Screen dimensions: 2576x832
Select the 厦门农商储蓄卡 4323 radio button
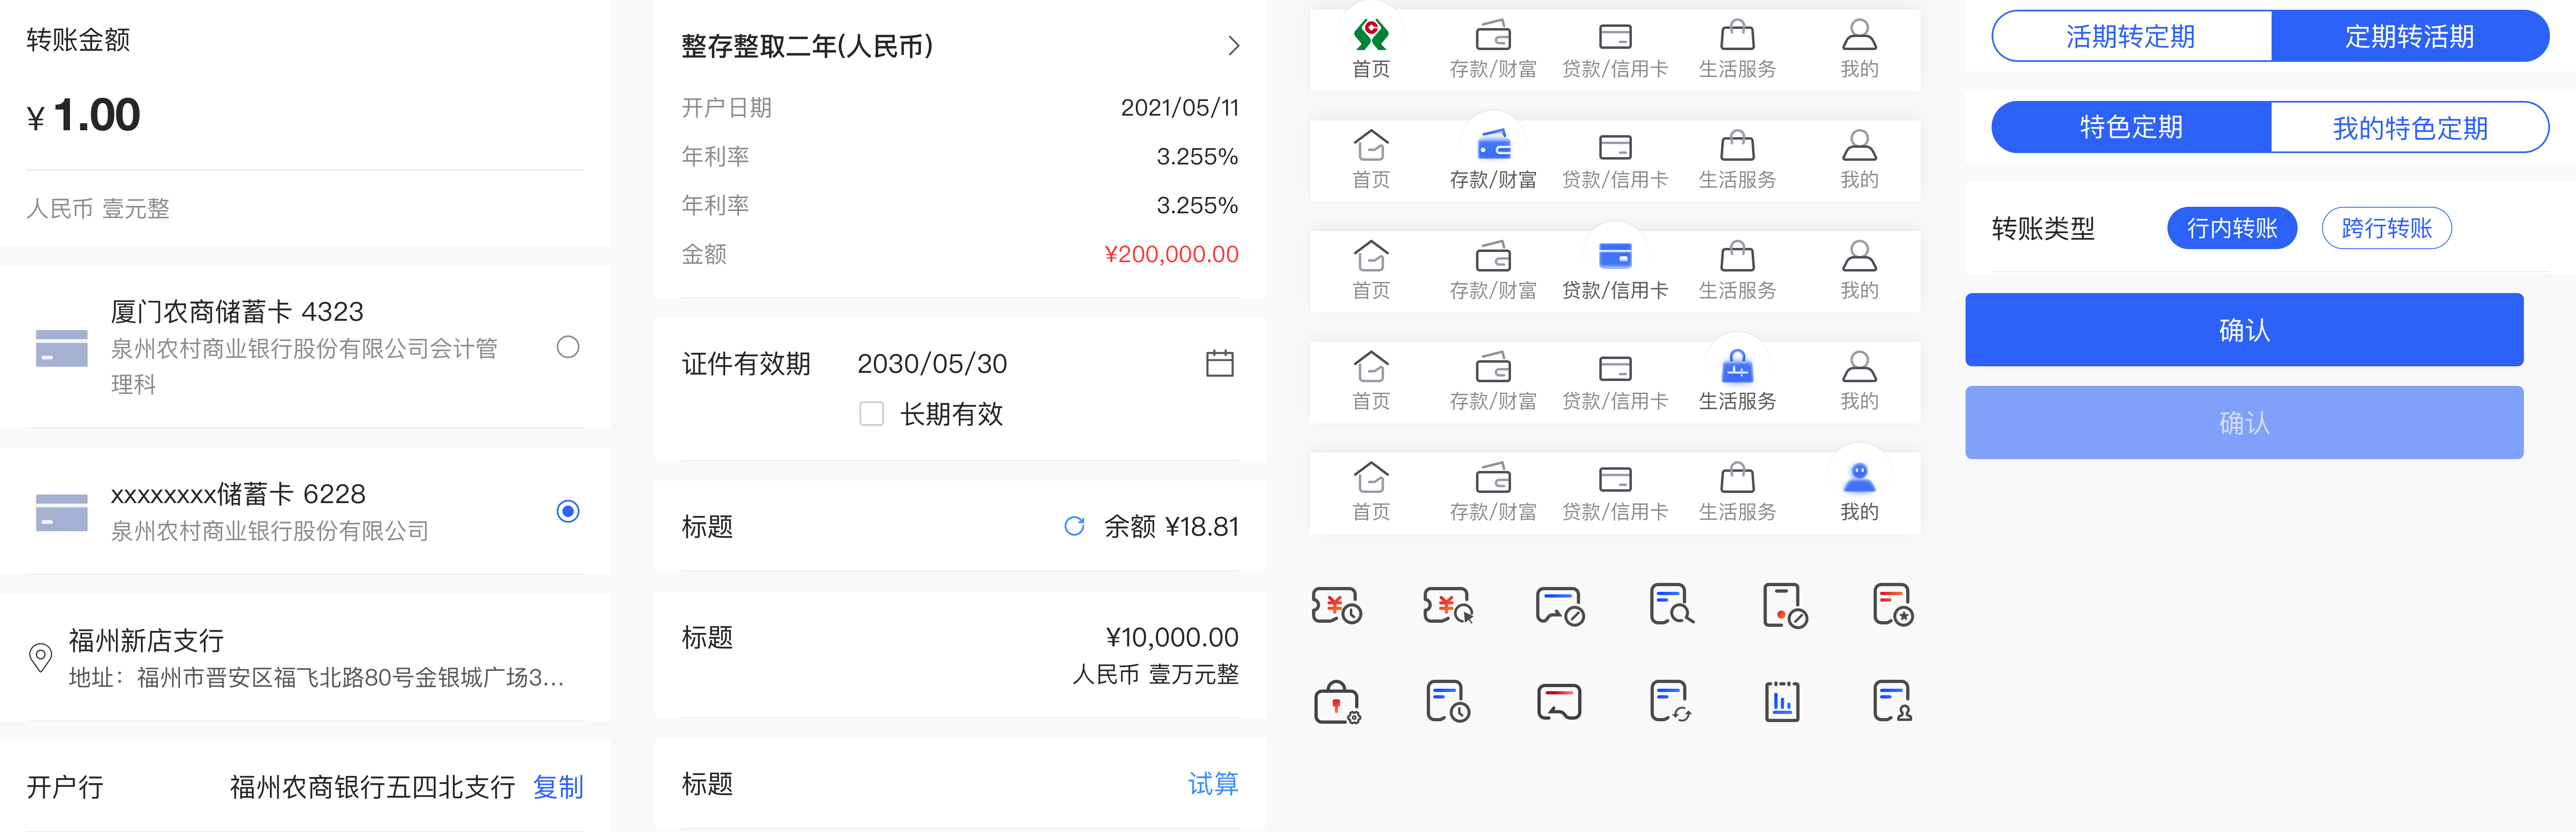pos(568,347)
